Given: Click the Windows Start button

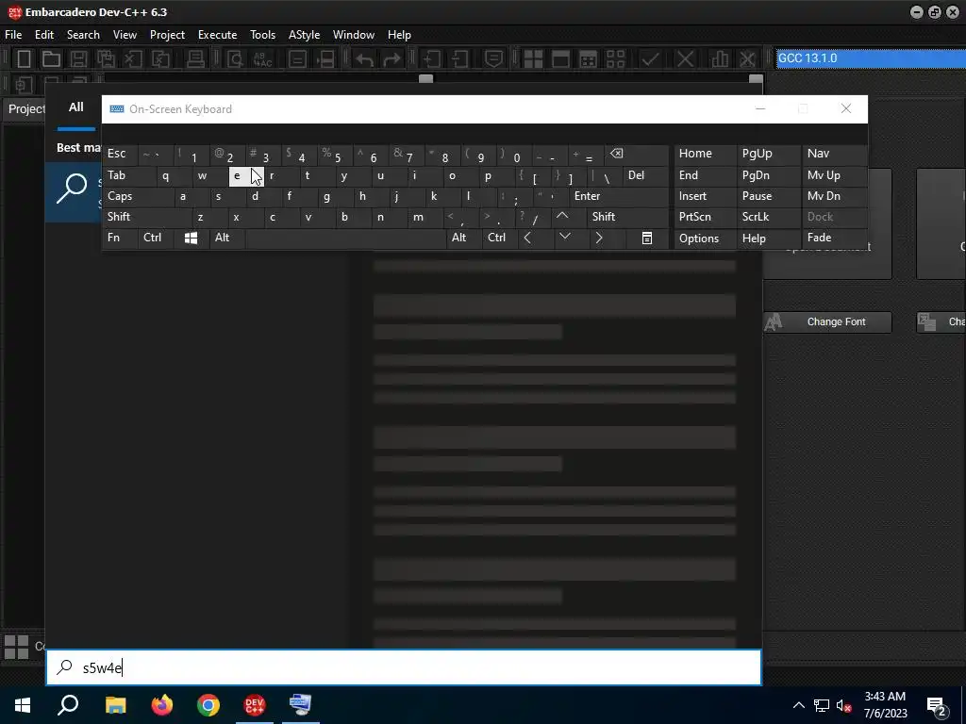Looking at the screenshot, I should [23, 705].
